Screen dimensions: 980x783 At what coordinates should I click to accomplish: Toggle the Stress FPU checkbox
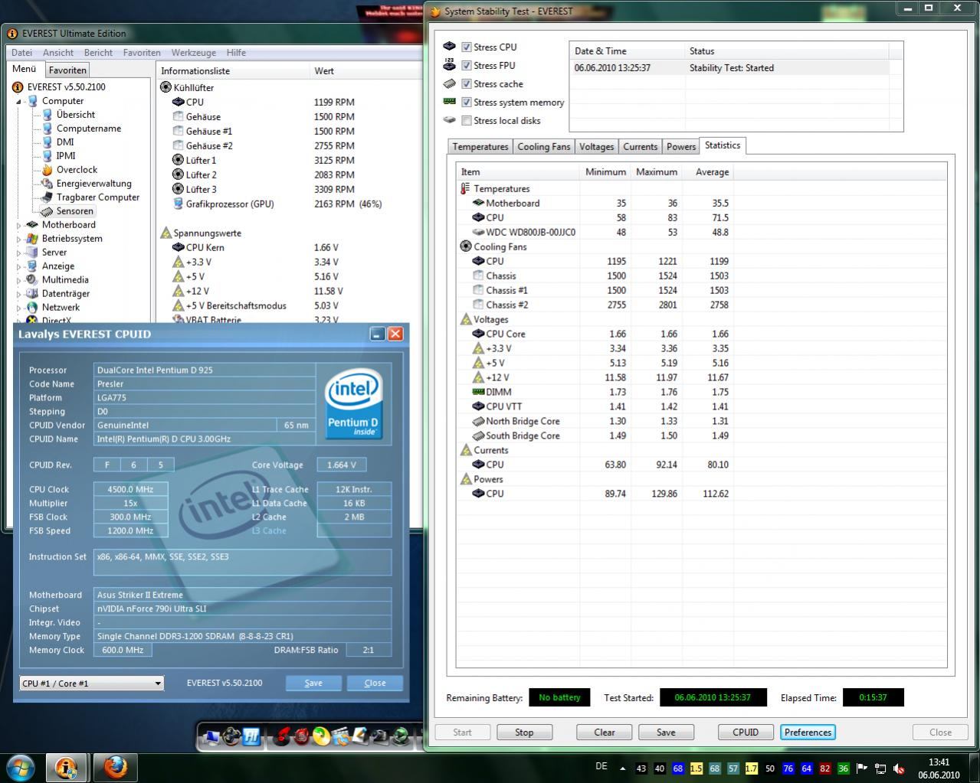(466, 65)
